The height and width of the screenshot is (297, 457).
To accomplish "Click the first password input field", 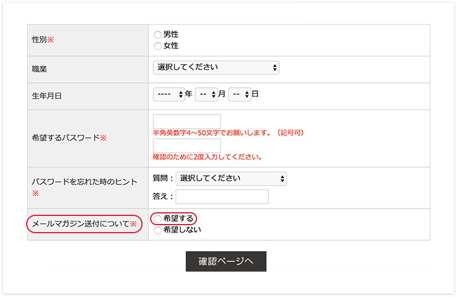I will pos(187,121).
